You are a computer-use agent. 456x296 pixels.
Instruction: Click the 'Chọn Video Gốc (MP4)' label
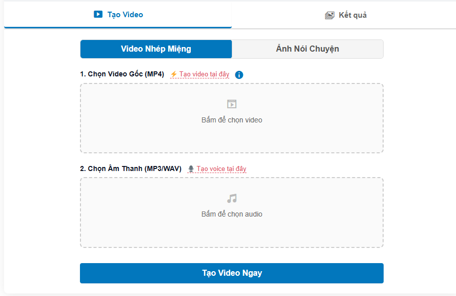122,74
